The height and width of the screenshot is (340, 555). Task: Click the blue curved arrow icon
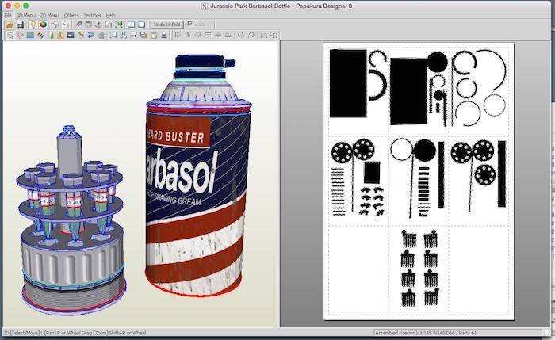click(x=91, y=35)
